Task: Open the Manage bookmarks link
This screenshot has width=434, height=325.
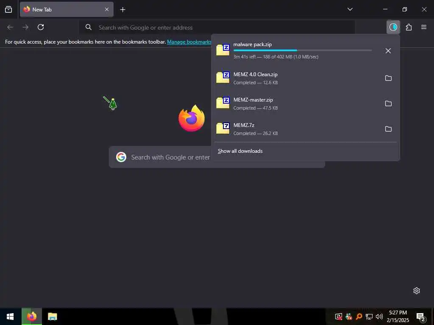Action: coord(189,42)
